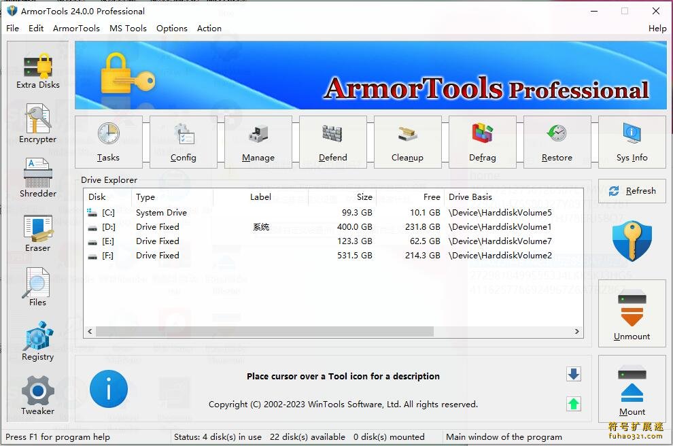Open the Defrag tool
This screenshot has width=673, height=446.
point(483,142)
